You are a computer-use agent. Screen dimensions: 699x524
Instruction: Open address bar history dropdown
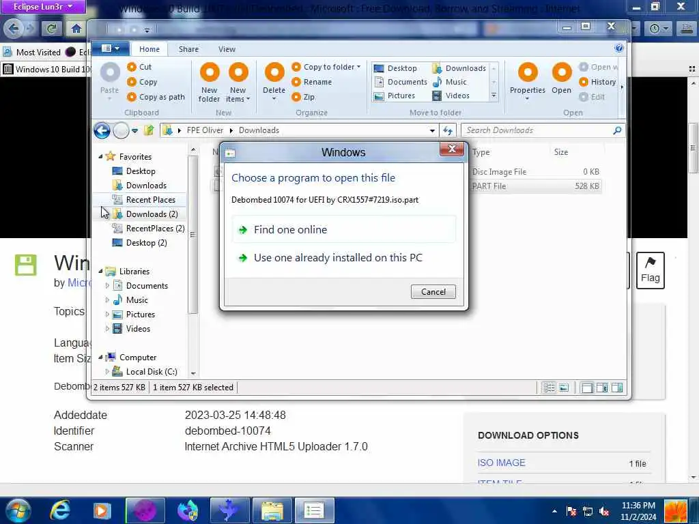[x=432, y=130]
